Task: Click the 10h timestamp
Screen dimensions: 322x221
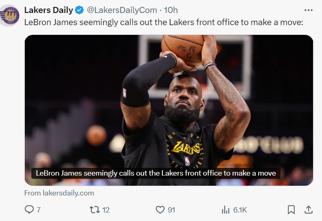Action: [x=171, y=10]
